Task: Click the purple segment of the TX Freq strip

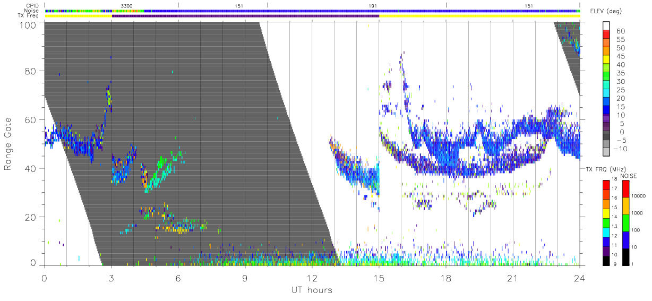Action: click(245, 15)
